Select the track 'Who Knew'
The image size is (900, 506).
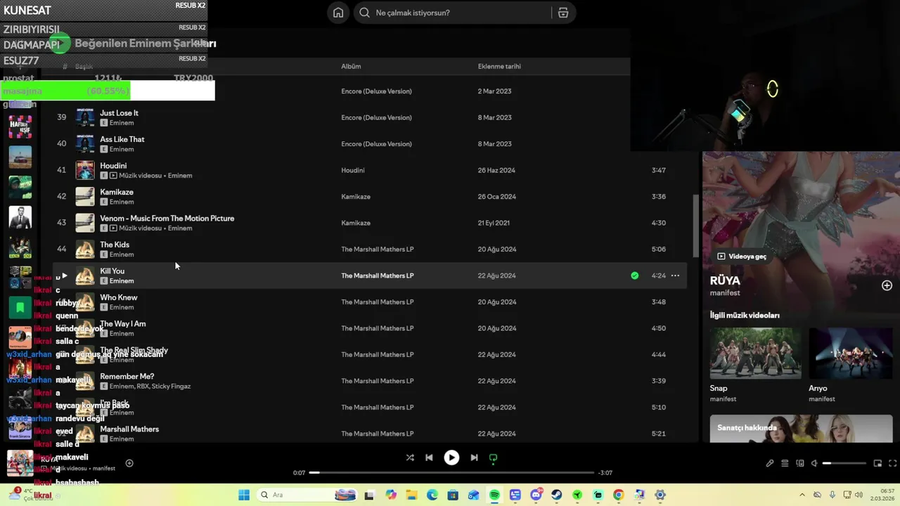pos(119,297)
